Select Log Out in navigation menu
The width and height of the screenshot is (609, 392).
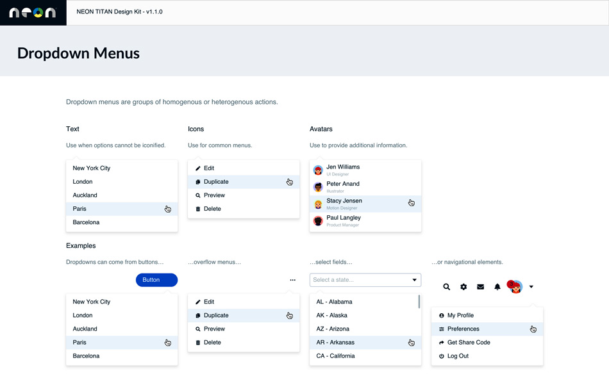(x=458, y=356)
